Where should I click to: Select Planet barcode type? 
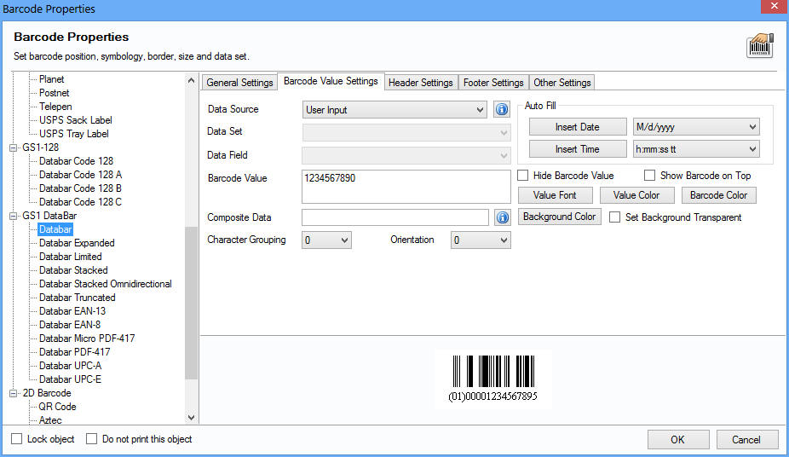52,79
